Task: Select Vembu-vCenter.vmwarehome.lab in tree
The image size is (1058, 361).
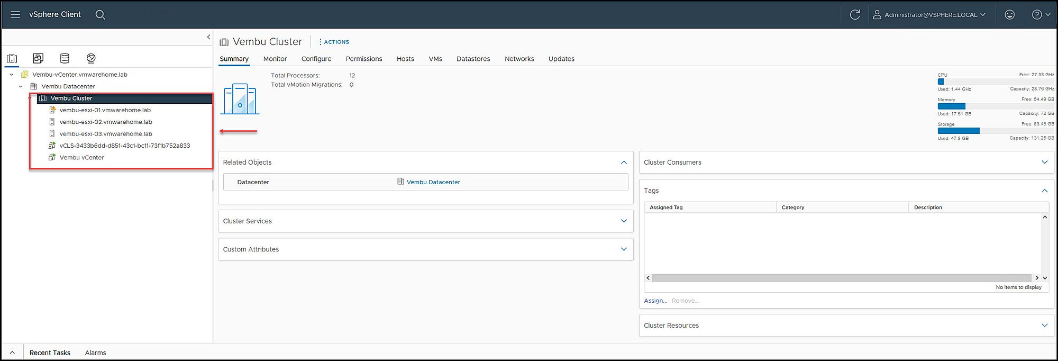Action: pos(80,75)
